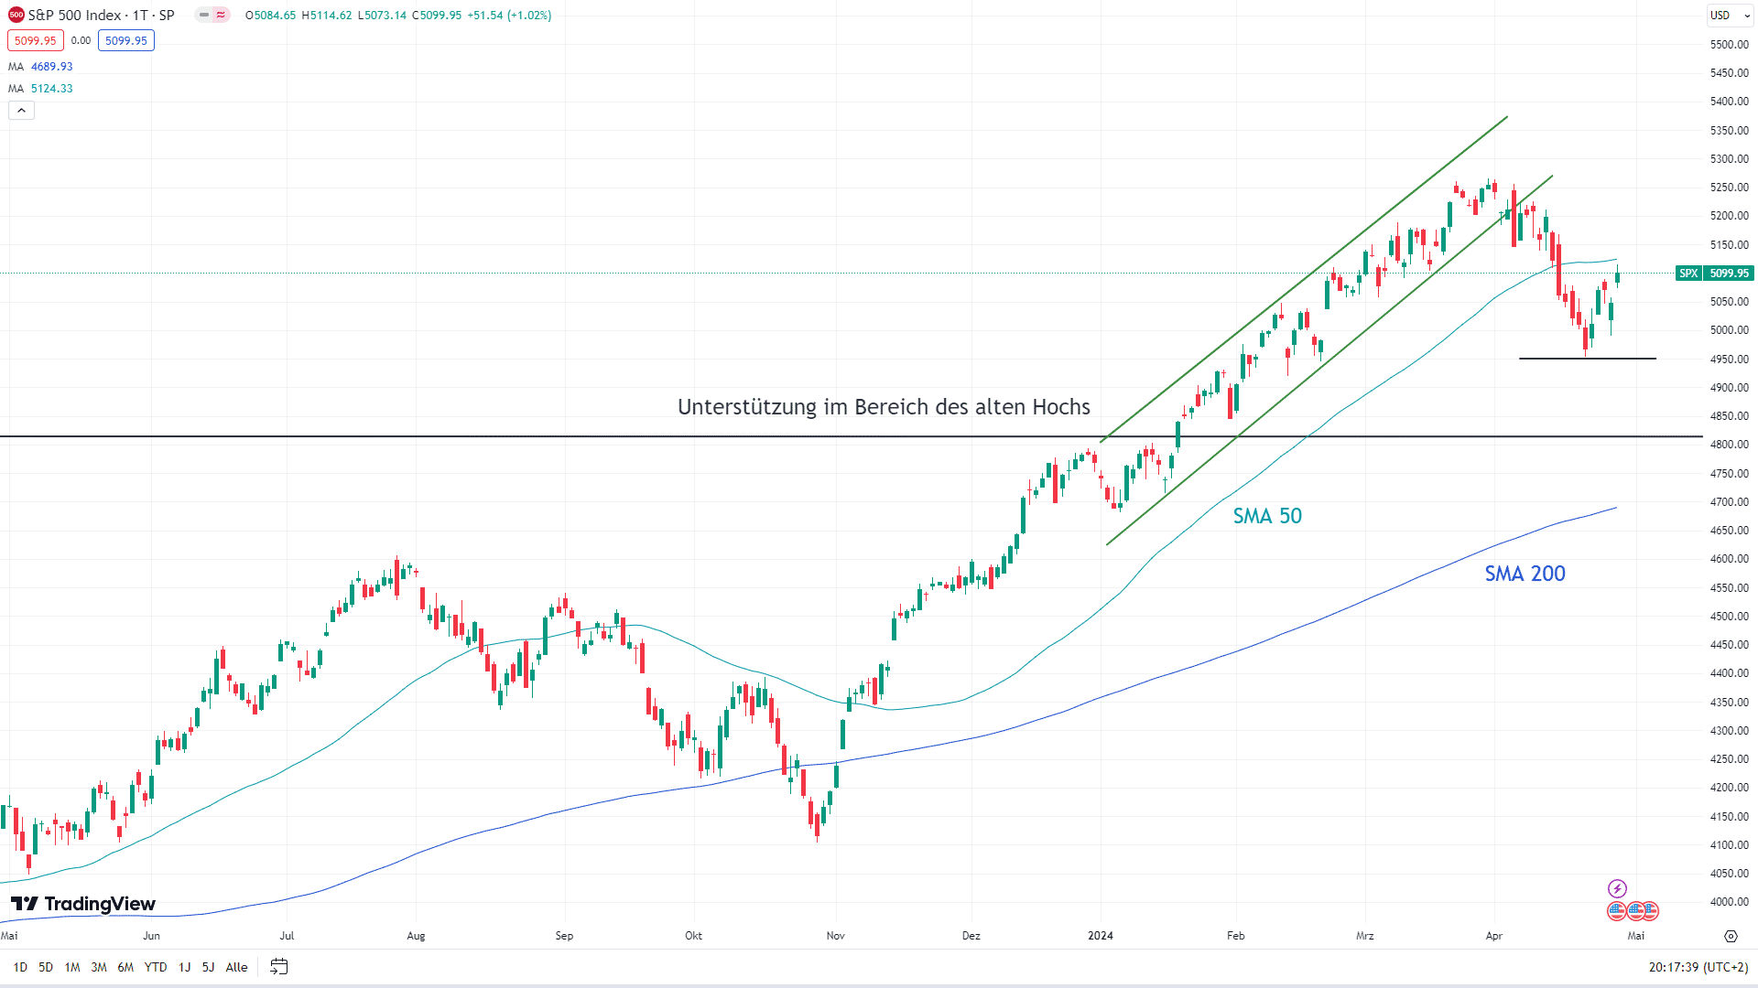Viewport: 1758px width, 988px height.
Task: Click the leftmost US flag event icon
Action: [x=1617, y=910]
